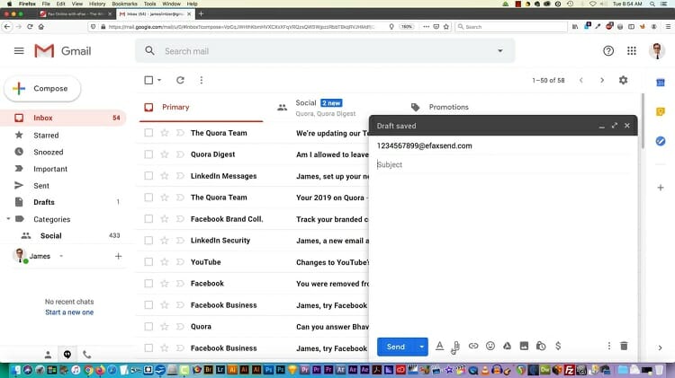
Task: Click the search mail magnifier icon
Action: [x=149, y=50]
